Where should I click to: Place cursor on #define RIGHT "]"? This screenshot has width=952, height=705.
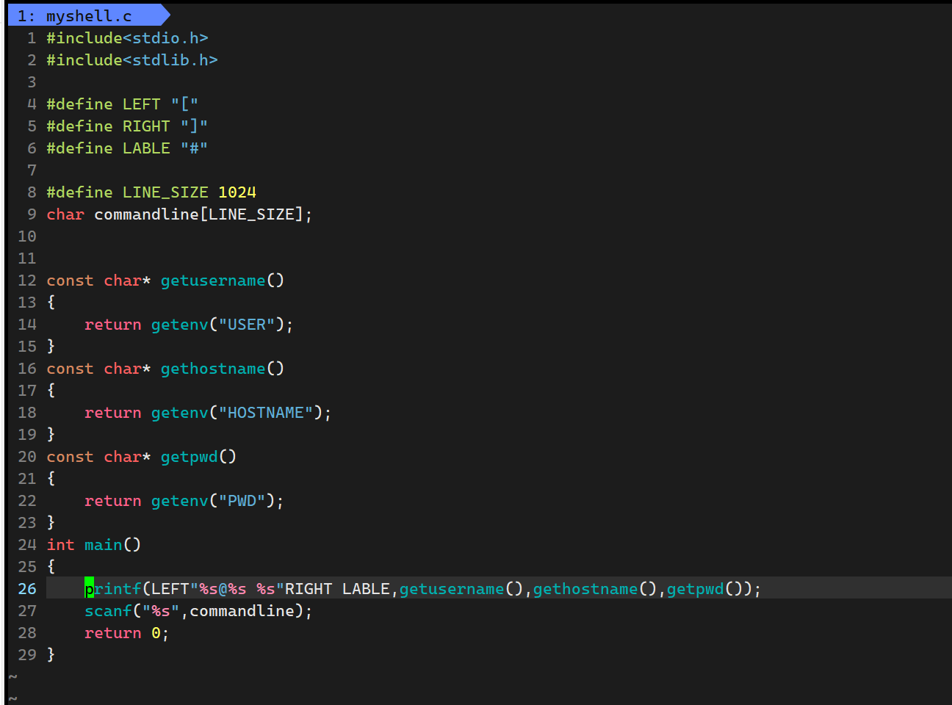point(127,126)
